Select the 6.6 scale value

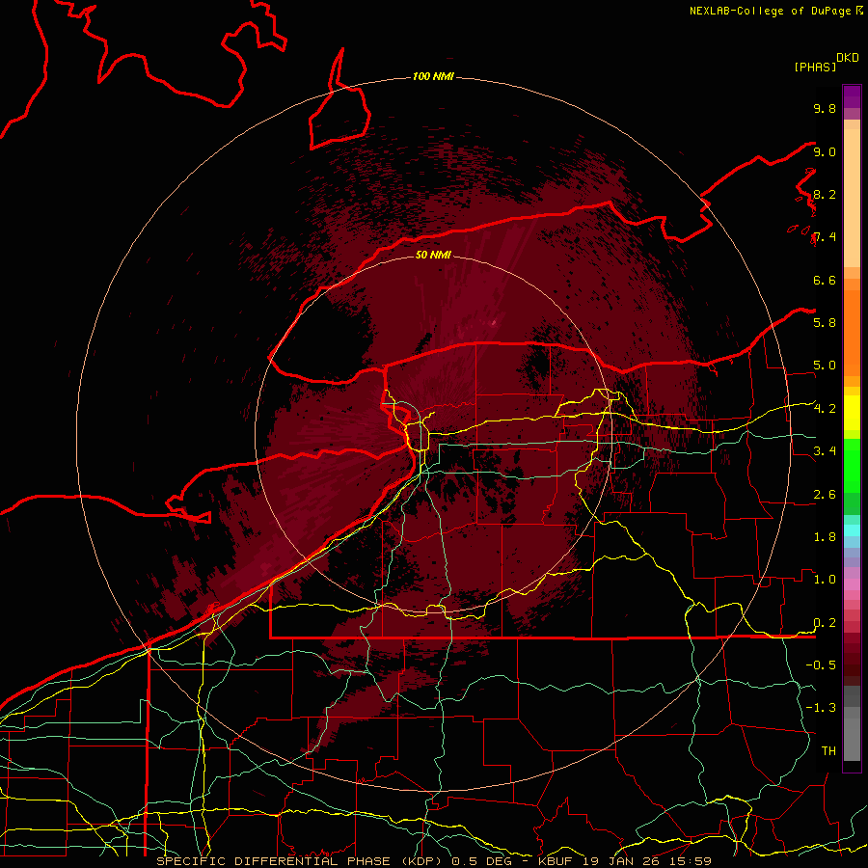click(825, 280)
